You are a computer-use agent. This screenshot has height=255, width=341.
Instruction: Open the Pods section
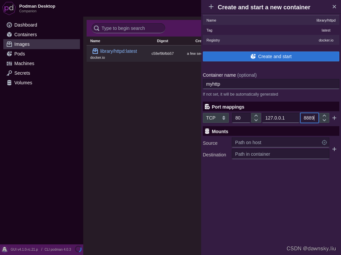[x=19, y=54]
